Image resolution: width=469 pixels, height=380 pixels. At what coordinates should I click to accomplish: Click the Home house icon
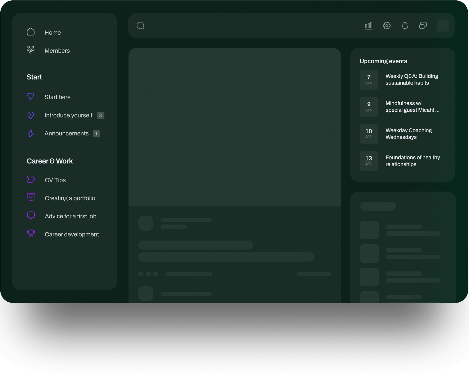click(31, 32)
